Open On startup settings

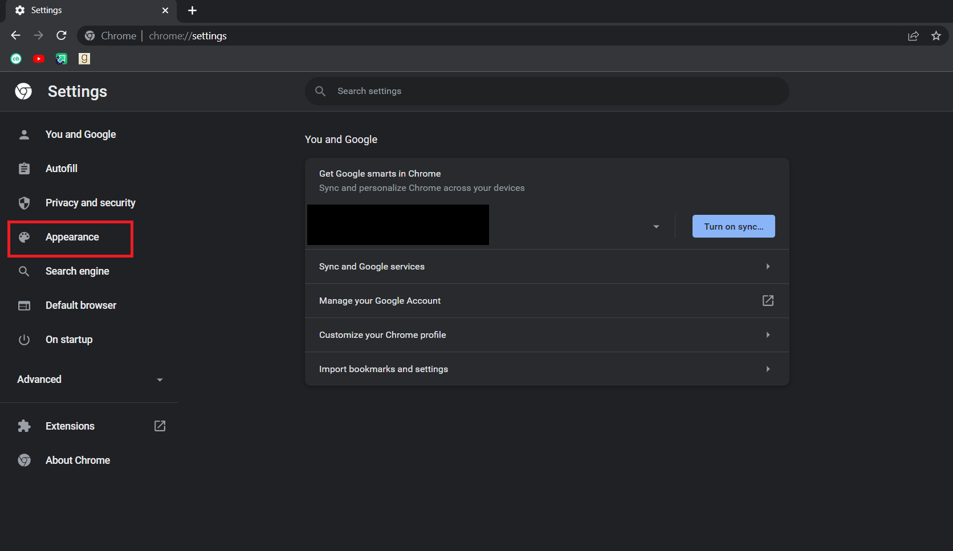click(x=69, y=340)
